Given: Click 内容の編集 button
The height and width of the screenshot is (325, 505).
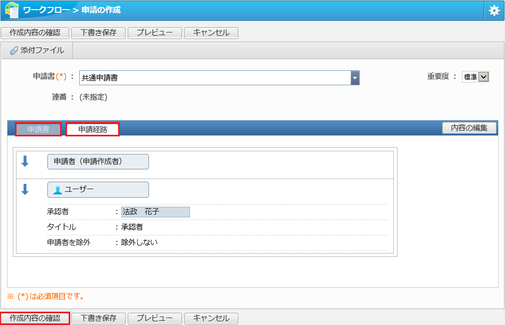Looking at the screenshot, I should pos(469,128).
